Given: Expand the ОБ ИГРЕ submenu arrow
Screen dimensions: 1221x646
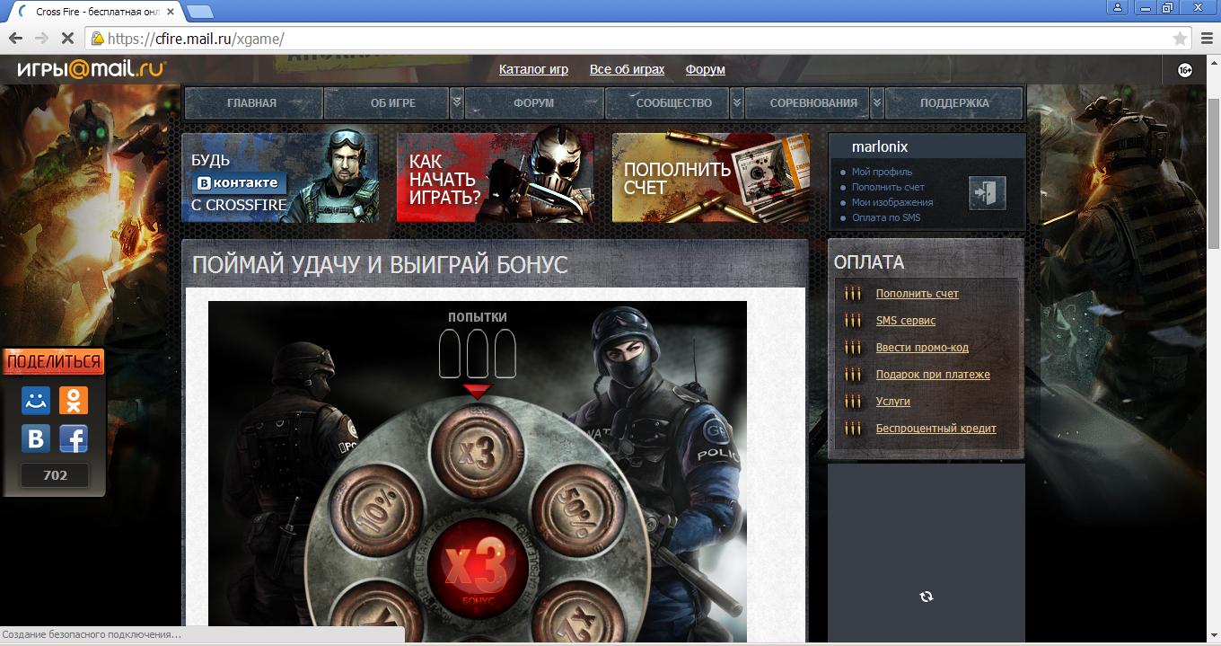Looking at the screenshot, I should [x=457, y=102].
